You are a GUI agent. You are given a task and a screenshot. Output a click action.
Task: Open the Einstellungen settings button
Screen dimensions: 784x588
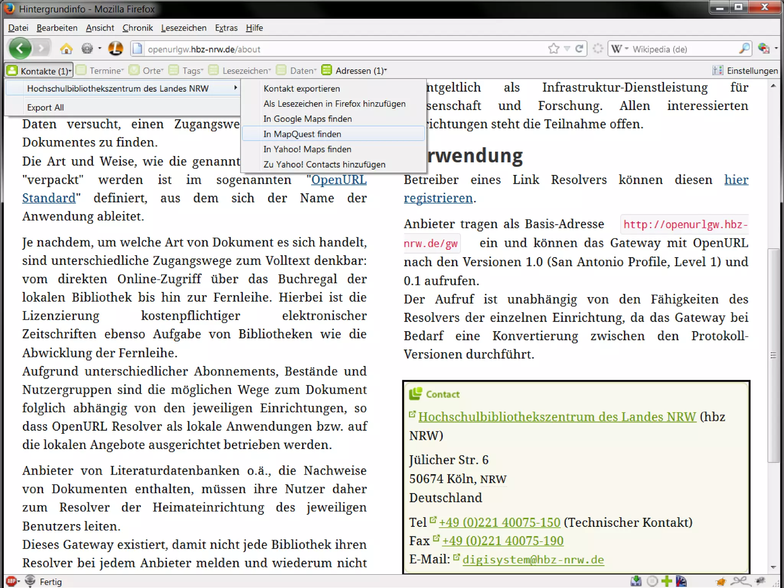click(x=745, y=71)
